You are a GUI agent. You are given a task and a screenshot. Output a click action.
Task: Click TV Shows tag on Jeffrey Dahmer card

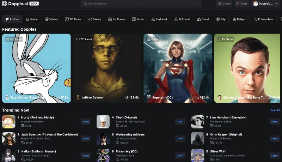click(84, 39)
